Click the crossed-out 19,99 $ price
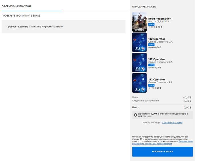 click(x=152, y=27)
